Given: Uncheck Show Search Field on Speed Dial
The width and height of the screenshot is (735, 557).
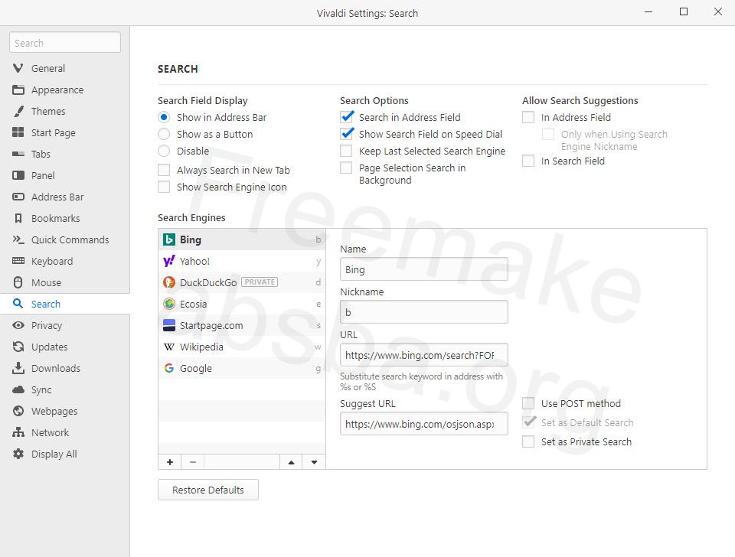Looking at the screenshot, I should pos(346,134).
